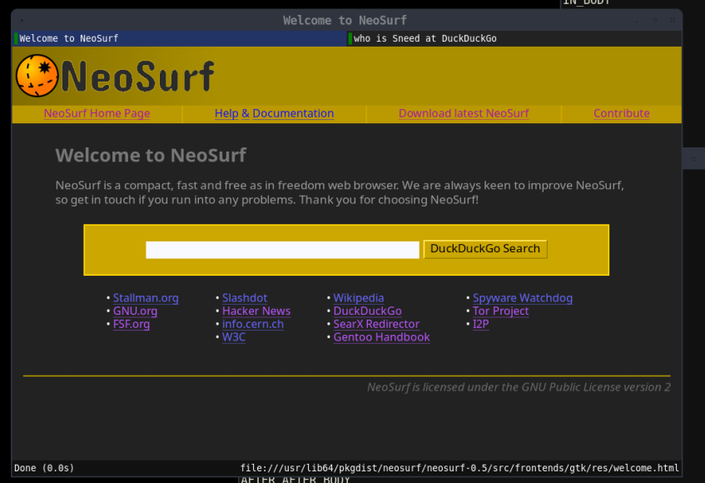Visit the GNU.org link
Viewport: 705px width, 483px height.
[x=135, y=311]
